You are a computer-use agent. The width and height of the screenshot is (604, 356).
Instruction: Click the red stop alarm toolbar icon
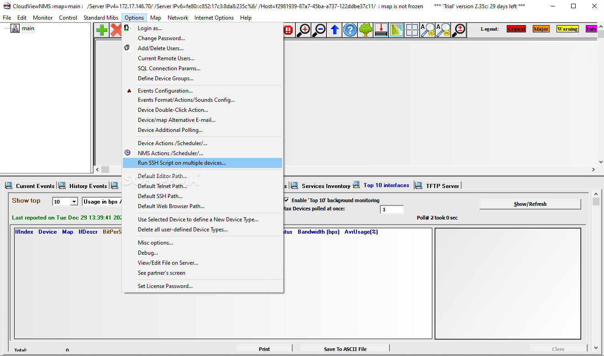click(289, 30)
